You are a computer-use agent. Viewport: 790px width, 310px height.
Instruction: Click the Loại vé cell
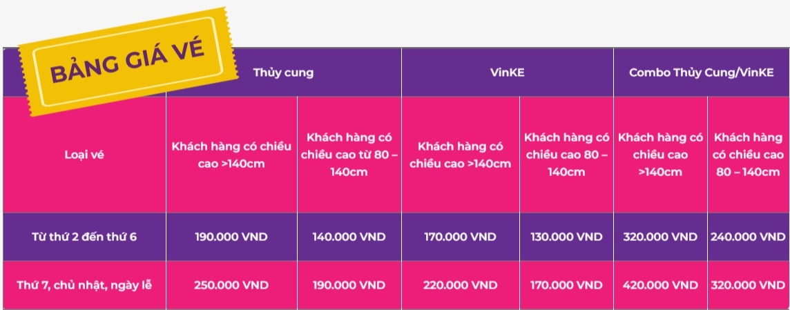point(84,155)
